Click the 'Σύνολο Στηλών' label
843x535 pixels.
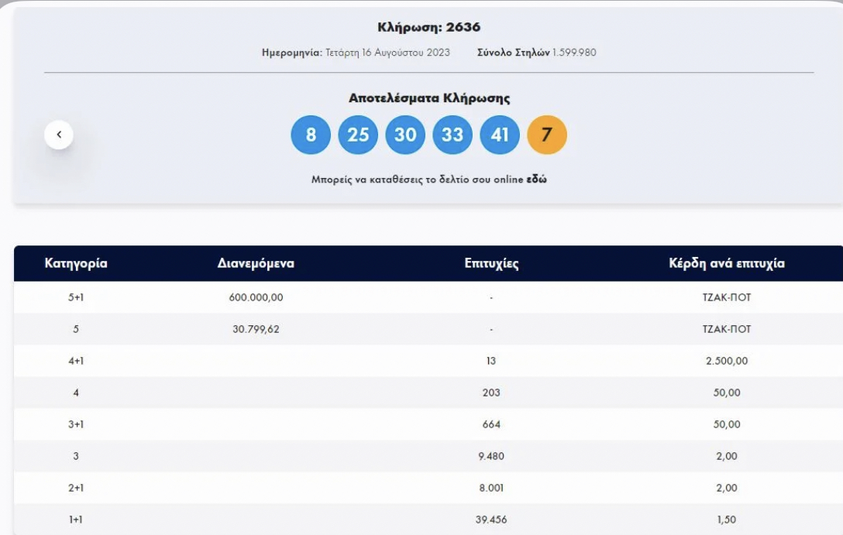click(514, 53)
